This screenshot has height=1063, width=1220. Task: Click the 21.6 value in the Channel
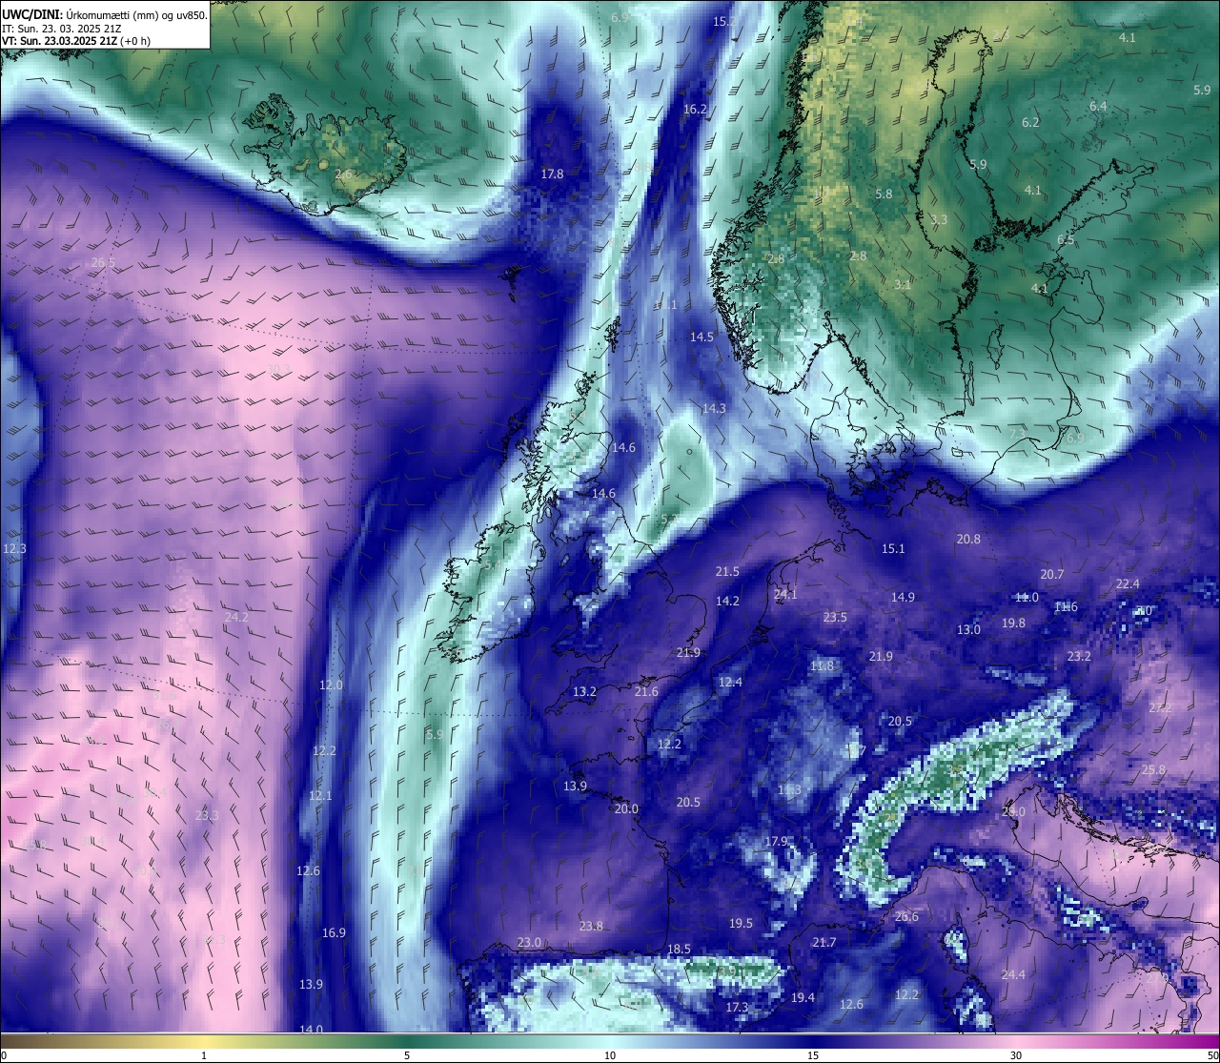click(646, 691)
